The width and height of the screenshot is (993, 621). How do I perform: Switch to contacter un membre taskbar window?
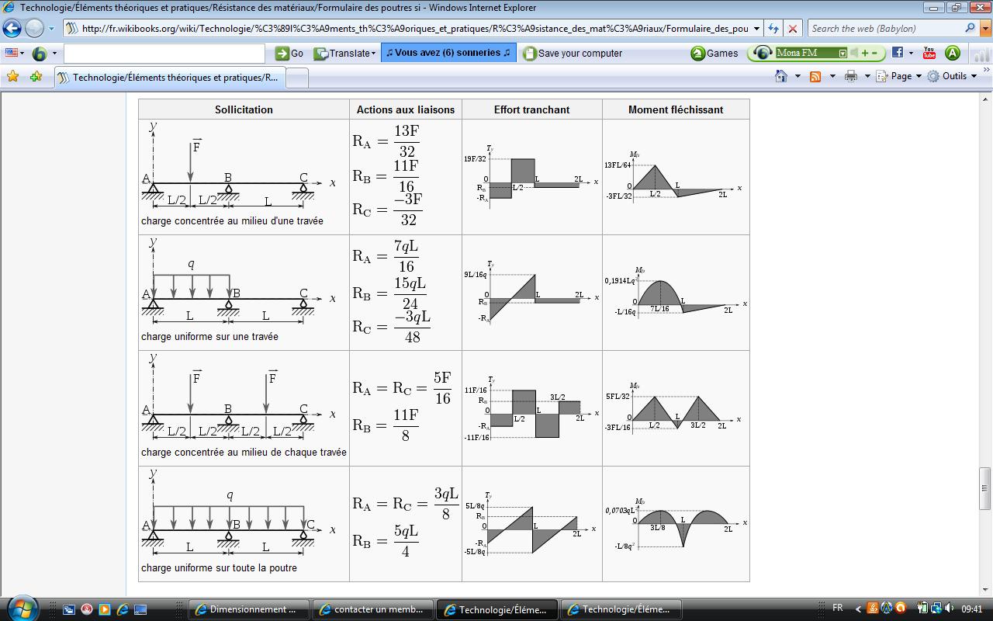point(373,609)
